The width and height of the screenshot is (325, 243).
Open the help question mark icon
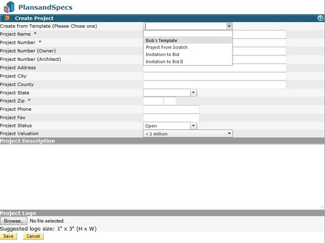(320, 18)
